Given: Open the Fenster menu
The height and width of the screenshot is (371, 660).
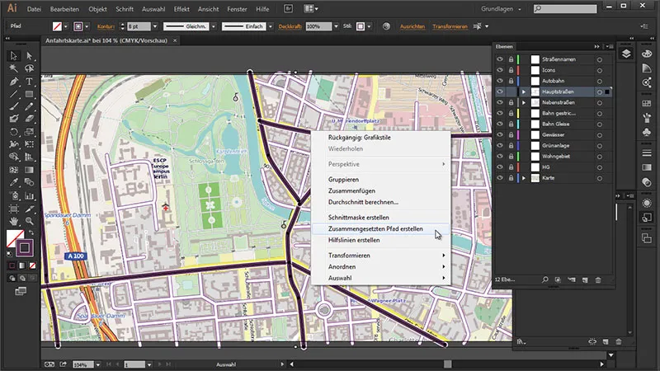Looking at the screenshot, I should click(237, 9).
